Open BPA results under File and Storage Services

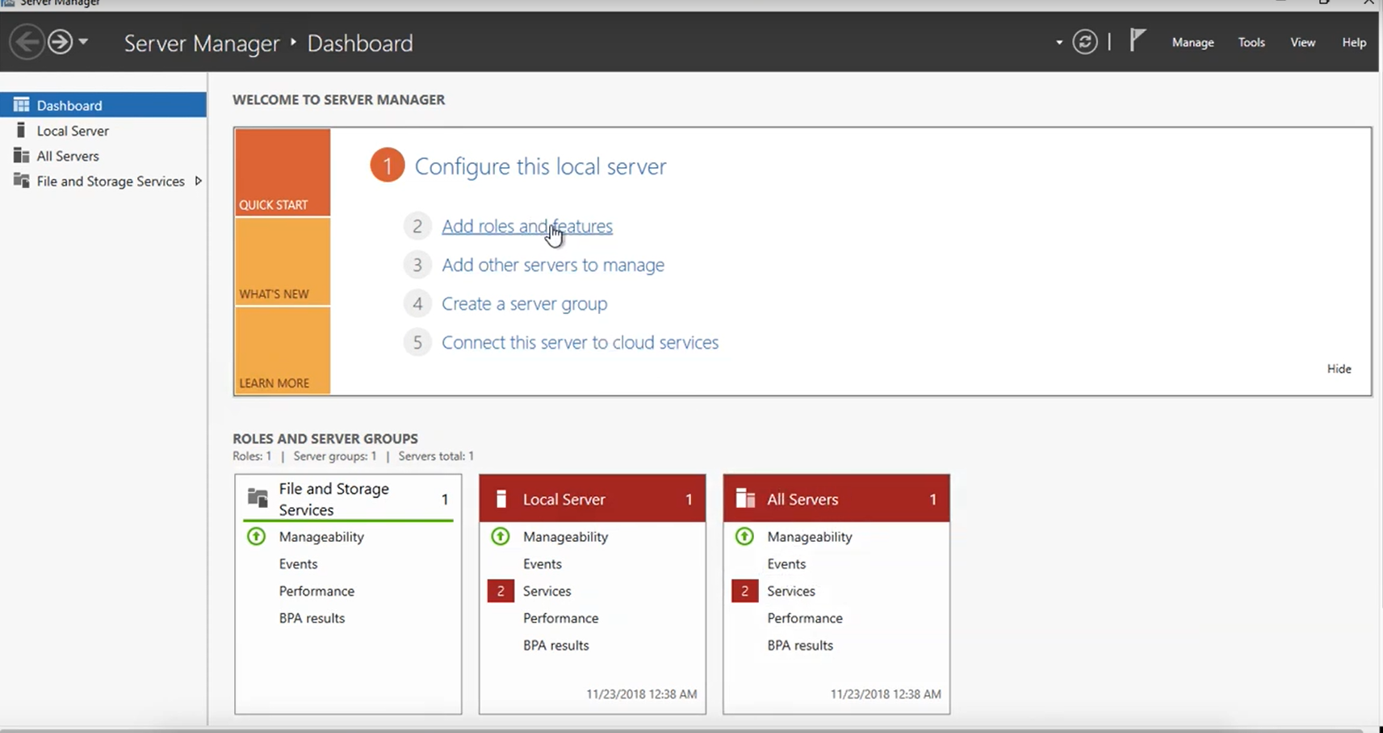tap(312, 618)
